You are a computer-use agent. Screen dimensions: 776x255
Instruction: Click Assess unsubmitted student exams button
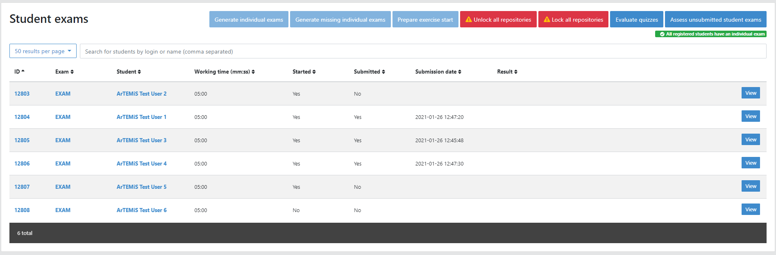click(716, 19)
